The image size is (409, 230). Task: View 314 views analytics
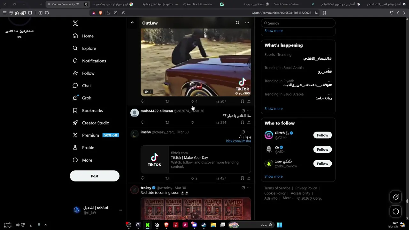[x=221, y=122]
